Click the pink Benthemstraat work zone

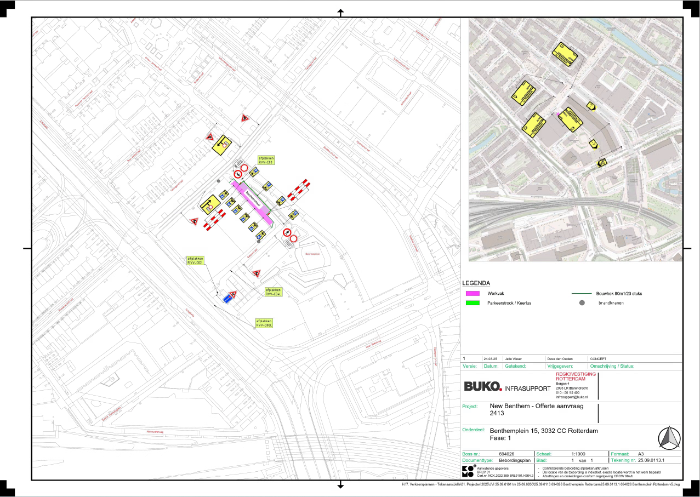(252, 203)
